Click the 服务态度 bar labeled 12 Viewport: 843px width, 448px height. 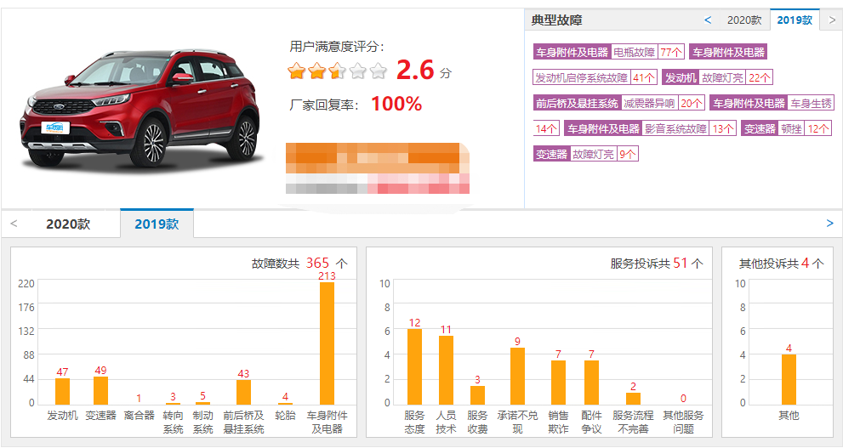coord(414,366)
